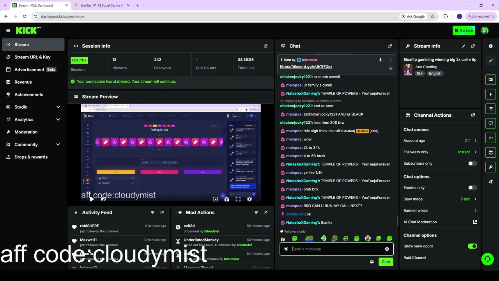Pop out the Stream info panel
This screenshot has width=499, height=281.
click(x=473, y=46)
